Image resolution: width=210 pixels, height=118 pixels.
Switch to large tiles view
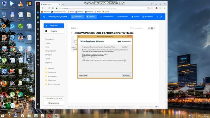(x=149, y=29)
